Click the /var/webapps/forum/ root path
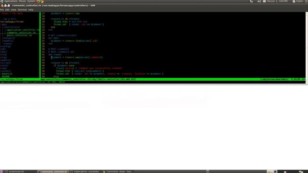This screenshot has width=308, height=173. [12, 22]
